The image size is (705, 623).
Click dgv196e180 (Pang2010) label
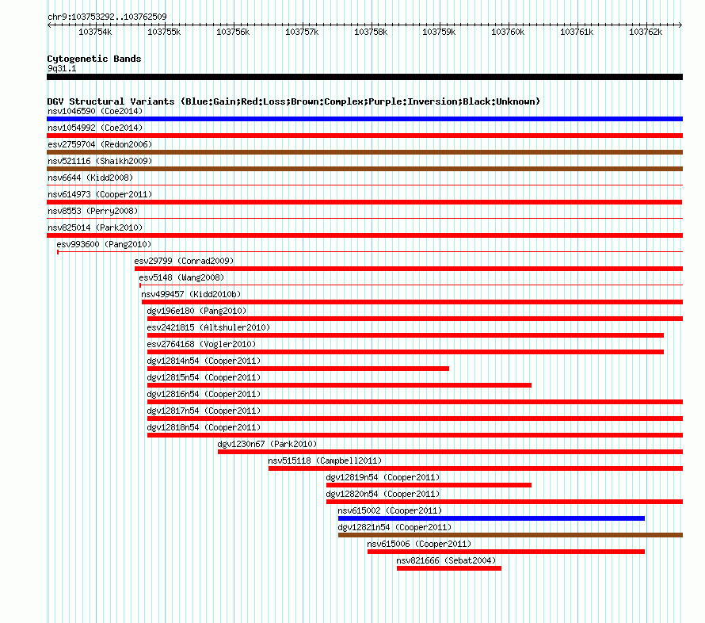[x=196, y=311]
